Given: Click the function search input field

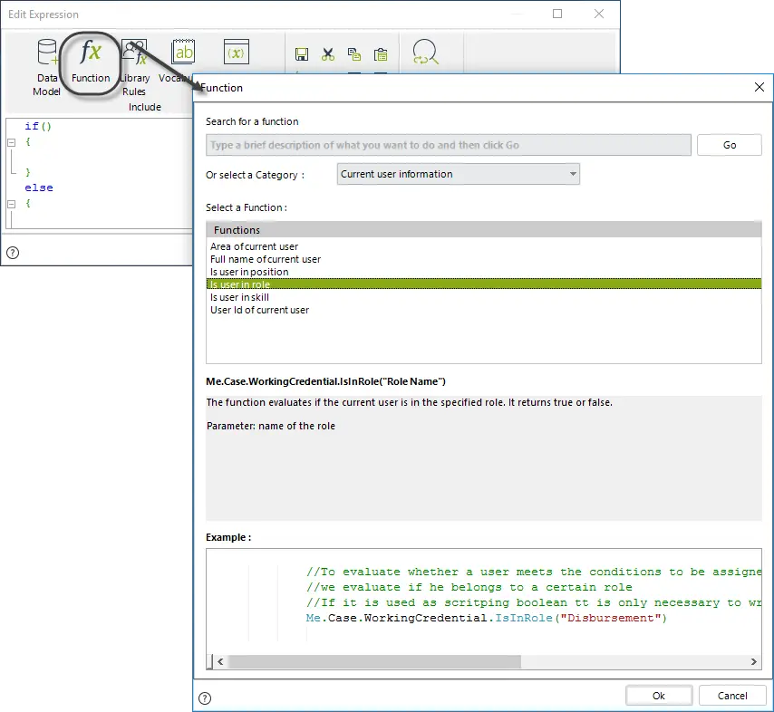Looking at the screenshot, I should click(449, 145).
